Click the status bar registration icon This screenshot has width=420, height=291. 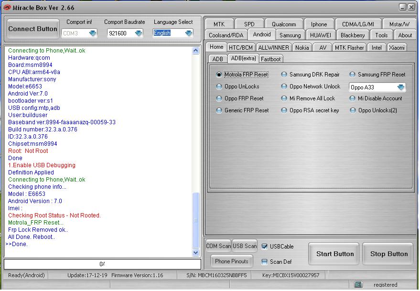[x=358, y=284]
